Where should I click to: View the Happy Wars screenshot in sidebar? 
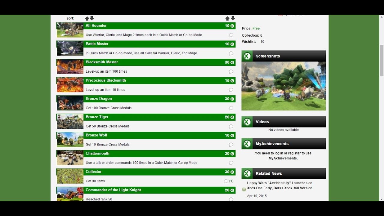283,86
